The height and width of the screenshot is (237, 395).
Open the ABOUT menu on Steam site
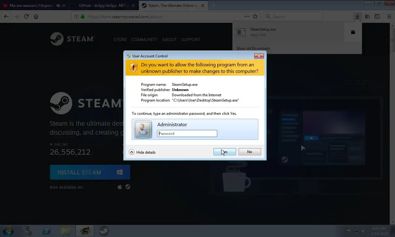coord(169,39)
